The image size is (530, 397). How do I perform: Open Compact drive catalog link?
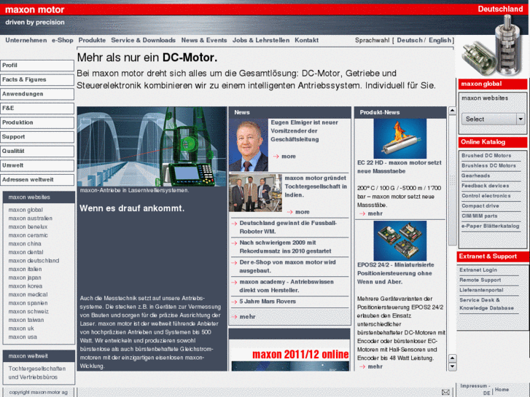coord(480,205)
